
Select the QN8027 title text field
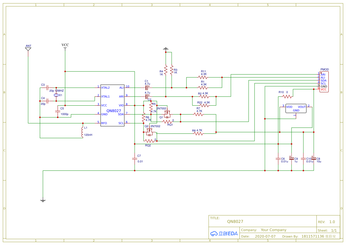click(x=235, y=221)
